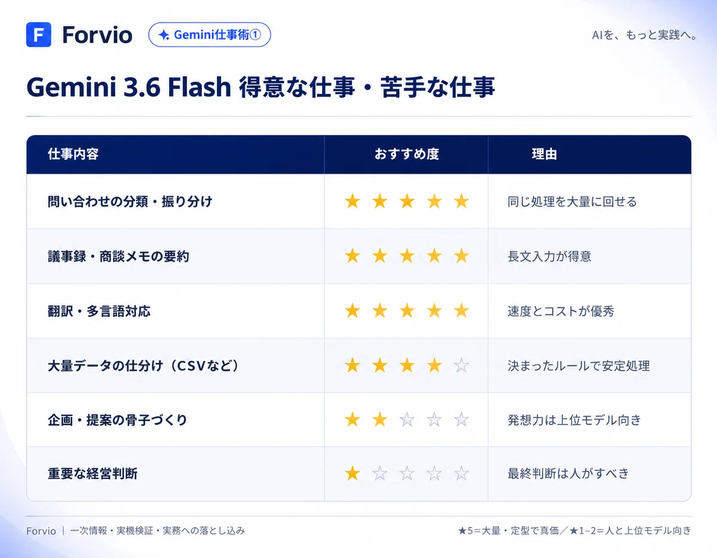
Task: Click the blue Forvio F logo icon
Action: [x=39, y=35]
